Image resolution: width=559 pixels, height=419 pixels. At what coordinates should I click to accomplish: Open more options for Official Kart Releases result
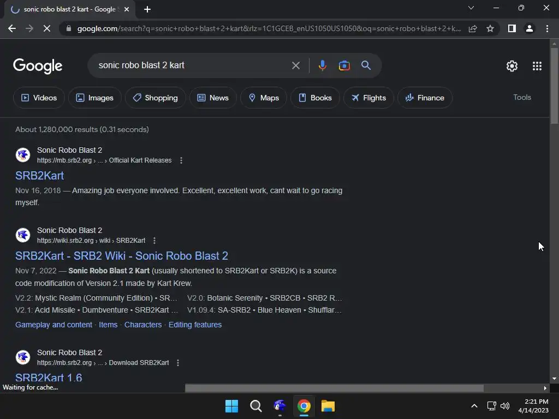pyautogui.click(x=181, y=160)
